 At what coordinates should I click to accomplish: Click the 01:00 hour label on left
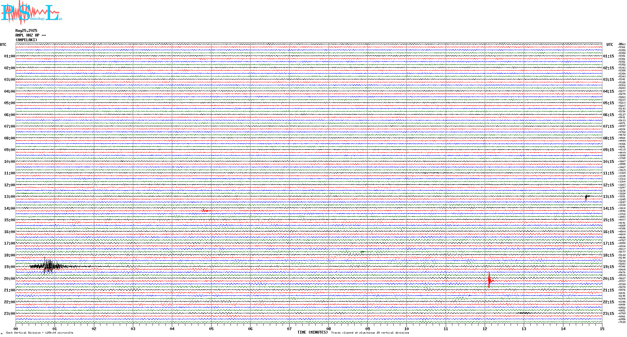pyautogui.click(x=9, y=56)
